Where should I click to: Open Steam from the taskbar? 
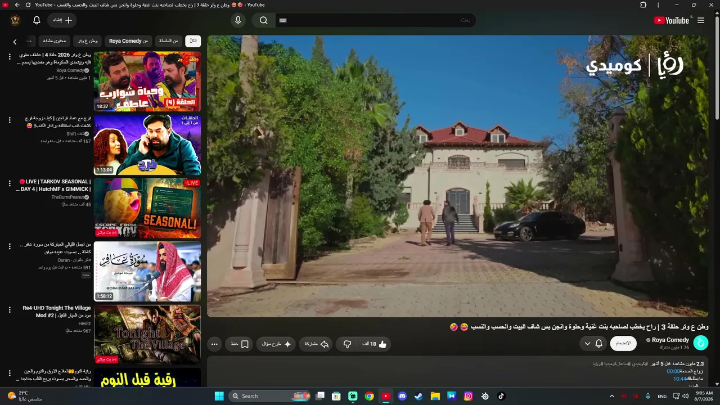click(x=418, y=396)
